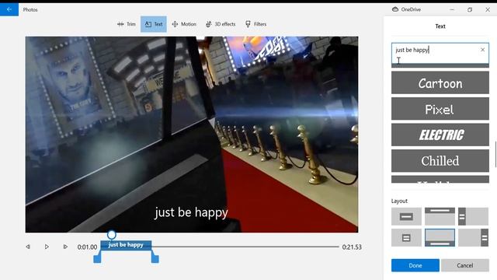Select the left vertical text layout
The width and height of the screenshot is (497, 280).
coord(473,216)
